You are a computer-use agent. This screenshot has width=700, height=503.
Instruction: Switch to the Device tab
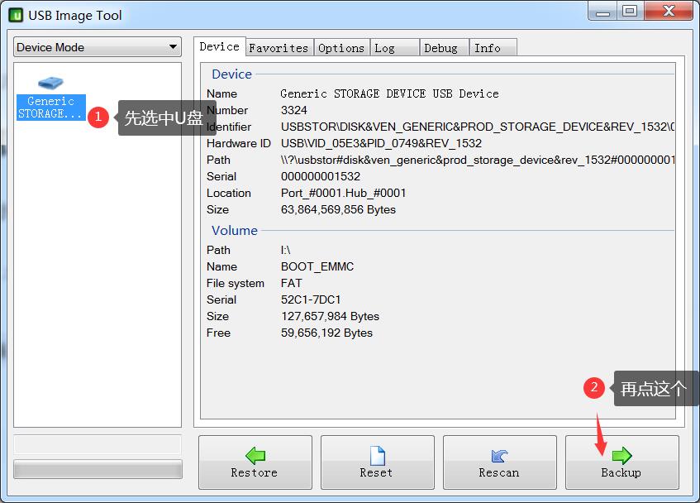(219, 46)
